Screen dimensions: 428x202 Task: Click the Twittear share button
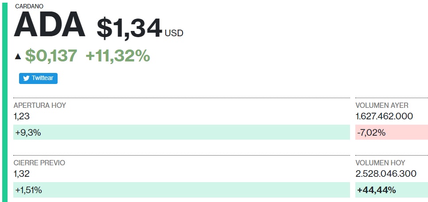point(38,78)
